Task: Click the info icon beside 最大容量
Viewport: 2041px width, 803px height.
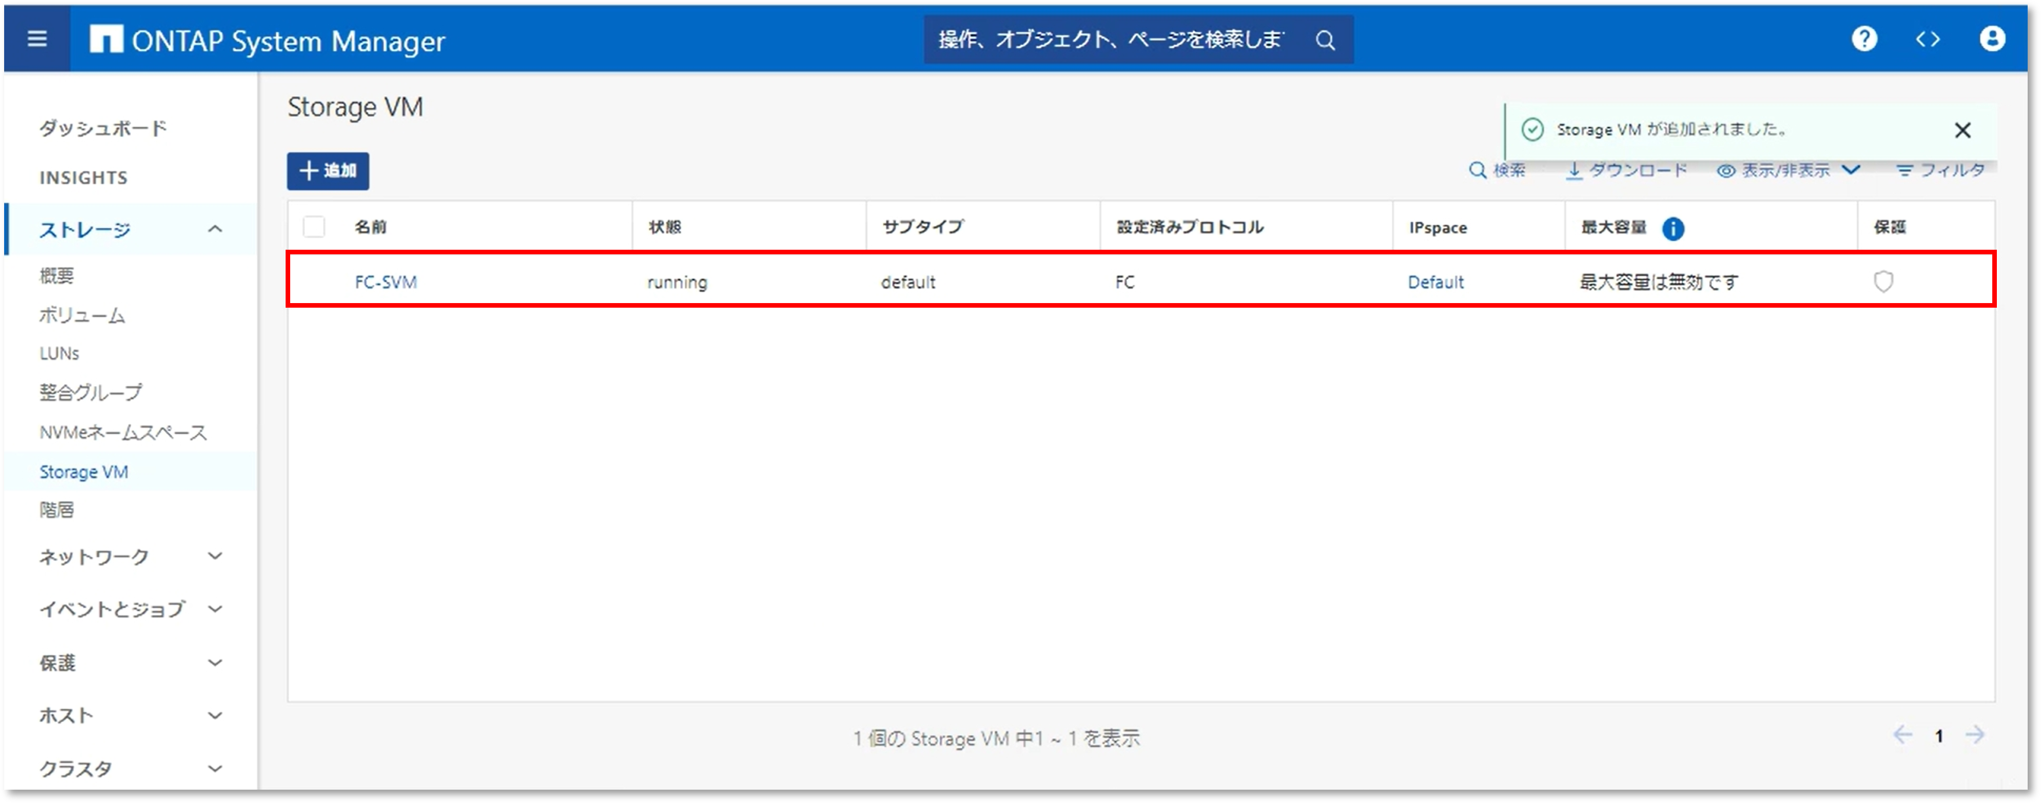Action: (x=1673, y=228)
